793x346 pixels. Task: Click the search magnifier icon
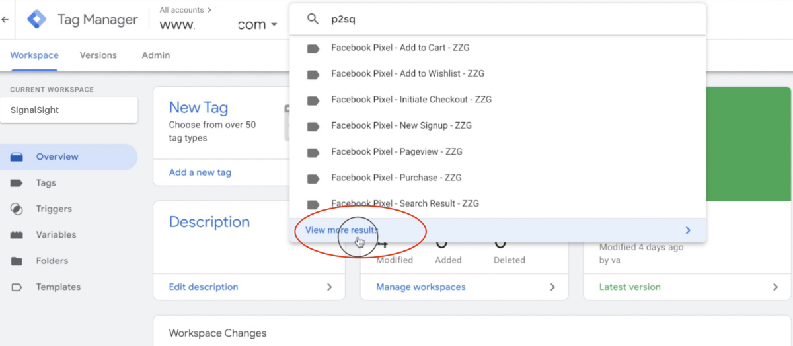coord(313,20)
